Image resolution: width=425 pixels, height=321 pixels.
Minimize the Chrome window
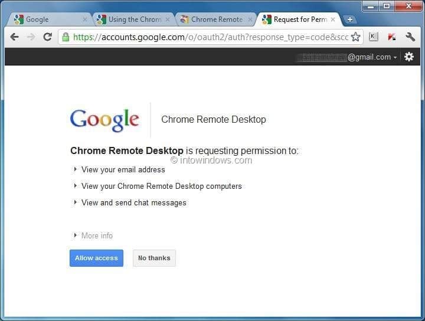[371, 6]
